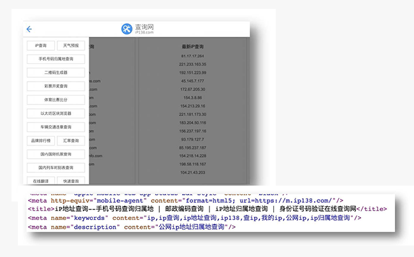Choose 国内列车时刻表查询
This screenshot has width=414, height=257.
coord(55,167)
